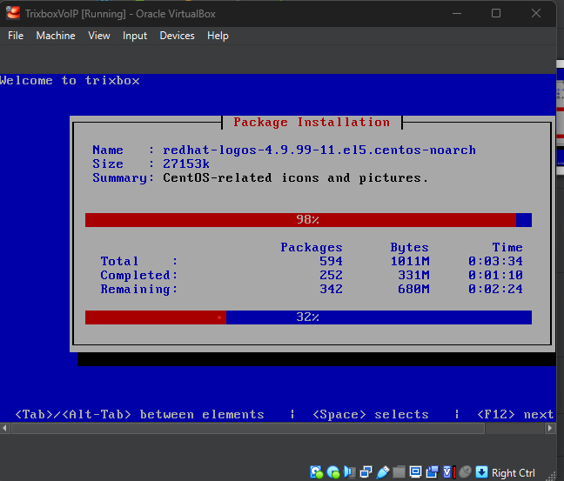Click the VirtualBox app icon in the title bar

pyautogui.click(x=13, y=13)
